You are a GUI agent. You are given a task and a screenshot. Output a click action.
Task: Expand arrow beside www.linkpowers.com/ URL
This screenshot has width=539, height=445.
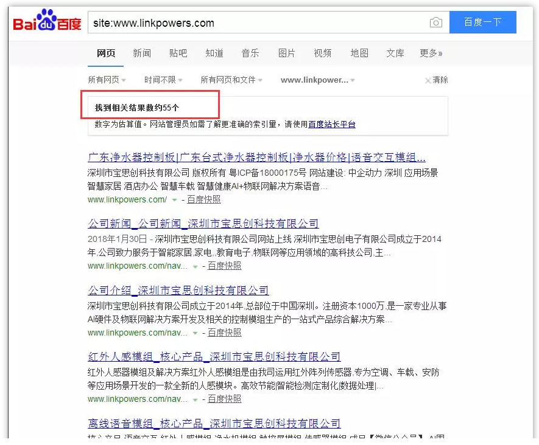[x=175, y=200]
